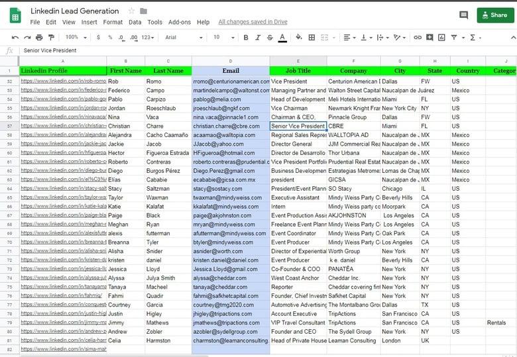
Task: Select the Rentals category cell
Action: (501, 323)
